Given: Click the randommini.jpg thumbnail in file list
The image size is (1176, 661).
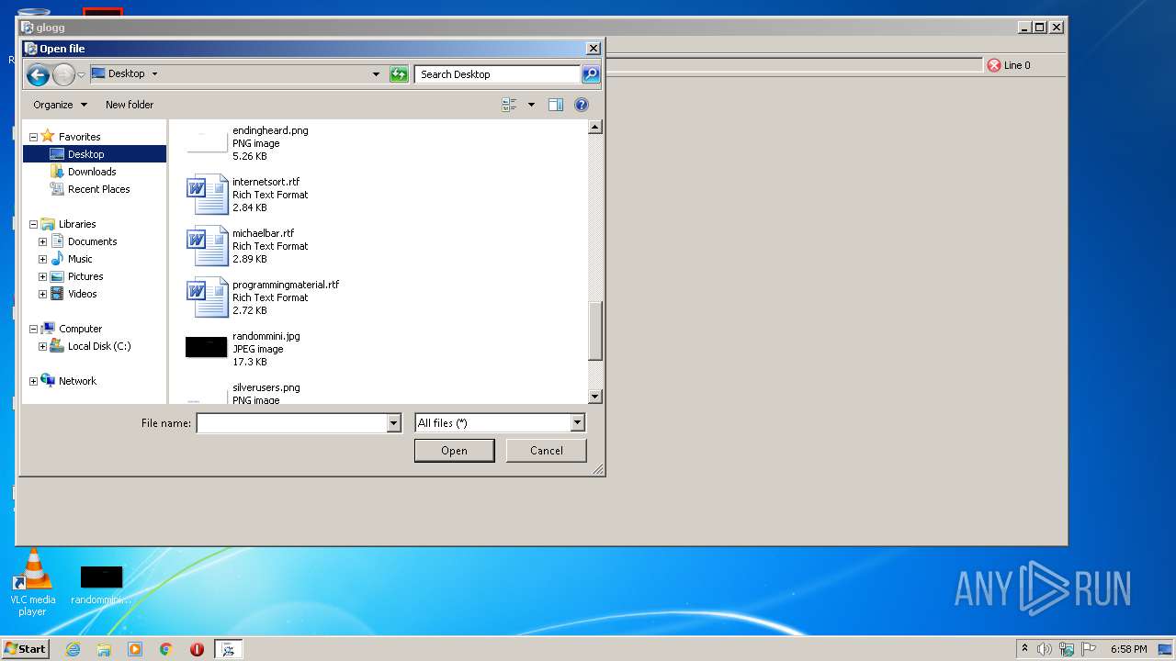Looking at the screenshot, I should 207,347.
